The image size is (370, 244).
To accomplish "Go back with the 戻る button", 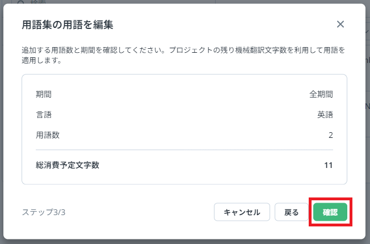I will tap(291, 212).
